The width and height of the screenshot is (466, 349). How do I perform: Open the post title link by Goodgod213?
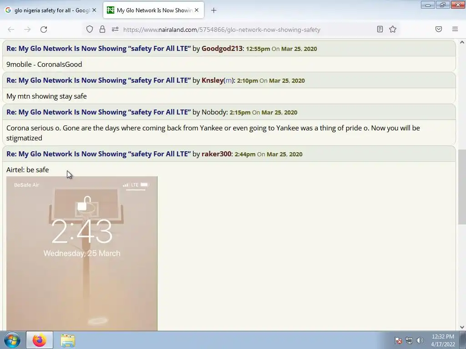tap(98, 48)
